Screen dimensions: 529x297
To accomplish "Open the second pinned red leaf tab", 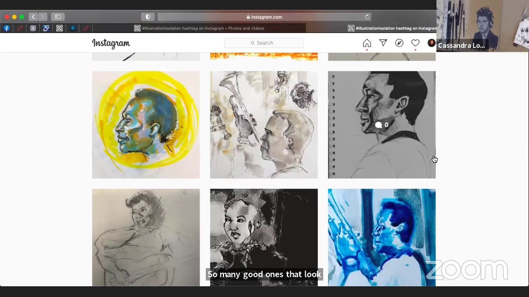I will (86, 28).
